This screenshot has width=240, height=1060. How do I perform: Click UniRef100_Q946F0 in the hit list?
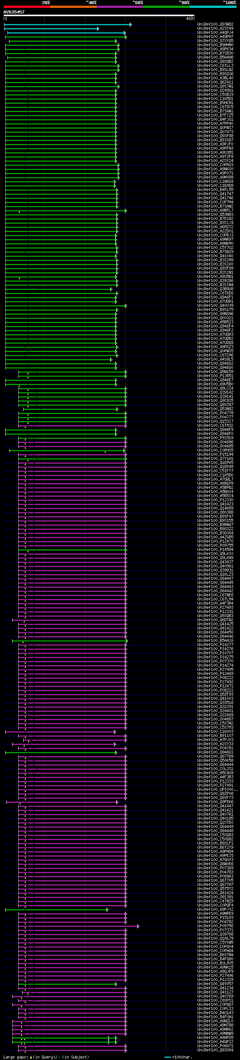215,434
